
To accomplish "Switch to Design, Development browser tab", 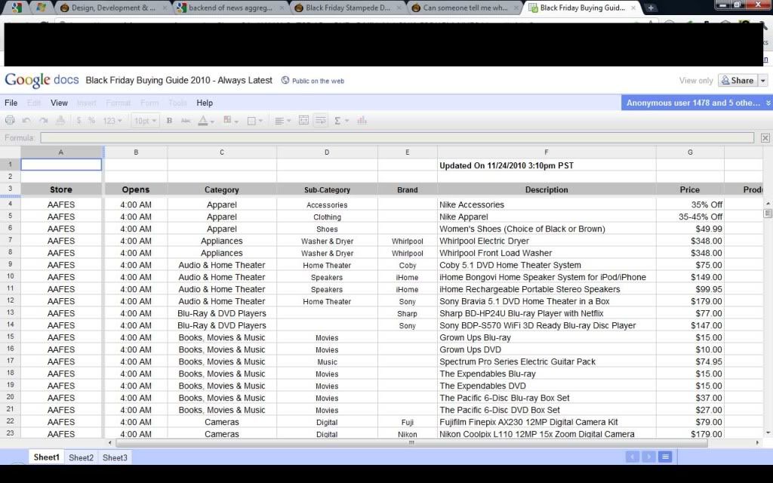I will tap(112, 8).
